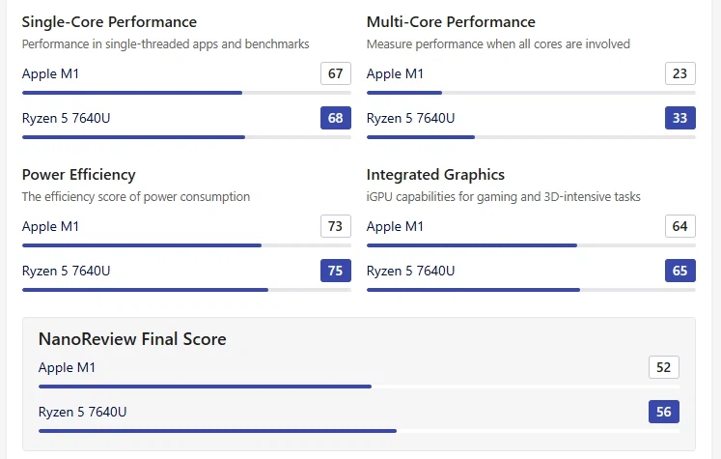Click Ryzen 5 7640U label under Power Efficiency
Viewport: 721px width, 459px height.
tap(67, 272)
